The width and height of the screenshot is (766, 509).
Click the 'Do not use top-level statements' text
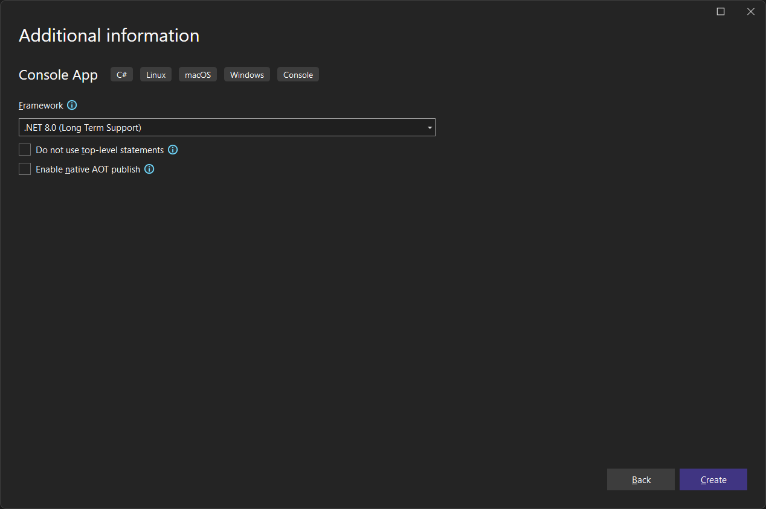coord(100,150)
